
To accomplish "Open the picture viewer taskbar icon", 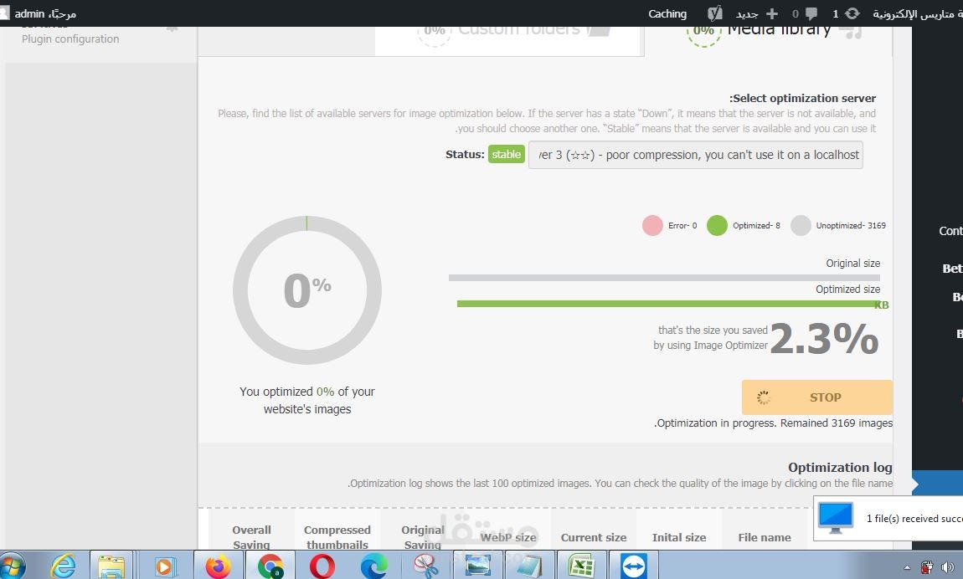I will pos(478,566).
